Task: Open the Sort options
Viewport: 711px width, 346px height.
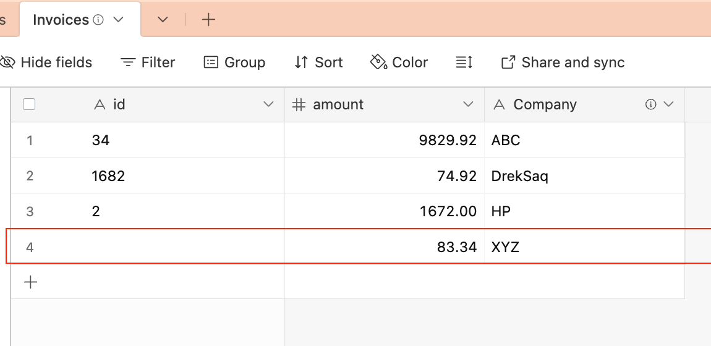Action: [x=318, y=62]
